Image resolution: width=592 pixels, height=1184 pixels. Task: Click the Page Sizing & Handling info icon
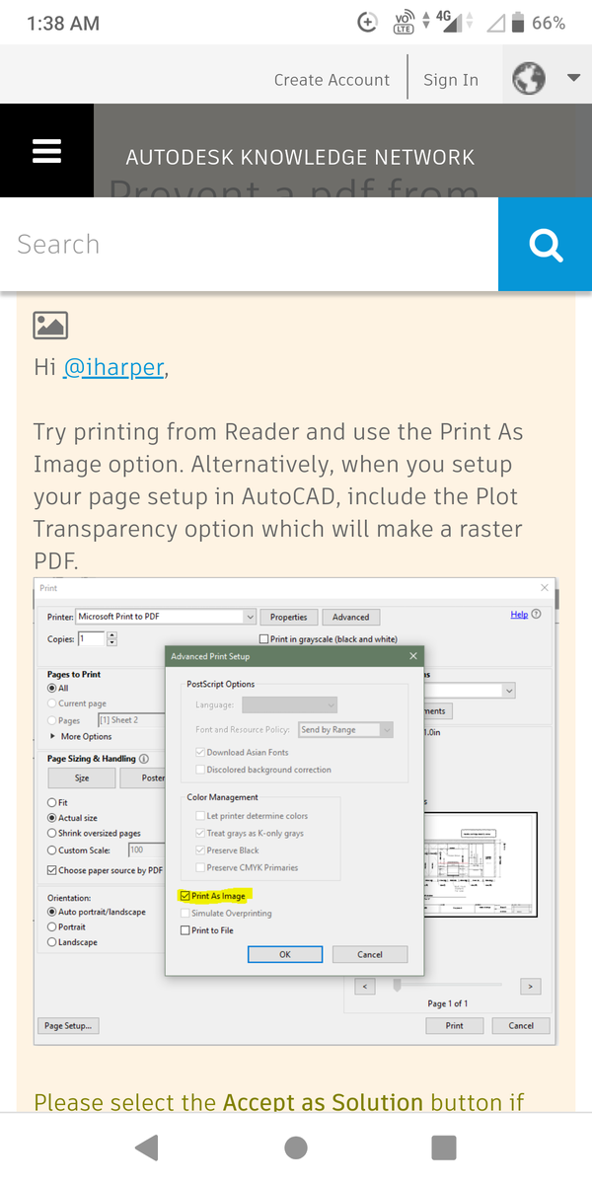[144, 759]
